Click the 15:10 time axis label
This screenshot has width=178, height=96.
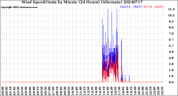click(x=104, y=91)
